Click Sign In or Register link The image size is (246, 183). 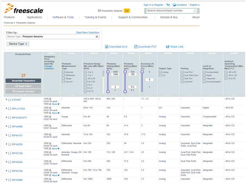[153, 5]
